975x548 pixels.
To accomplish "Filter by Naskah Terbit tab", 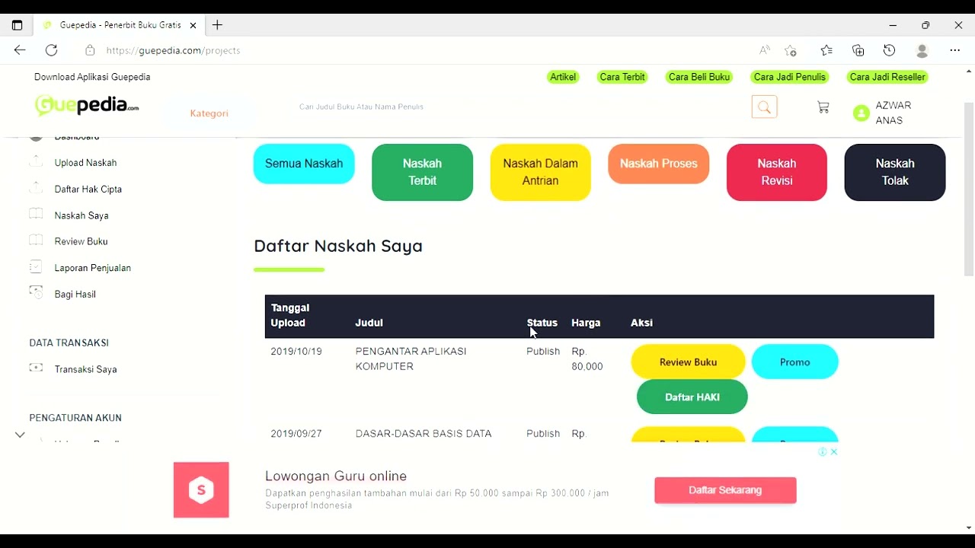I will click(x=422, y=172).
